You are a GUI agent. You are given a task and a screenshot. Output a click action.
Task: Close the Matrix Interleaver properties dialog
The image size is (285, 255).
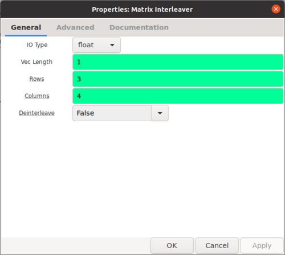pyautogui.click(x=276, y=9)
